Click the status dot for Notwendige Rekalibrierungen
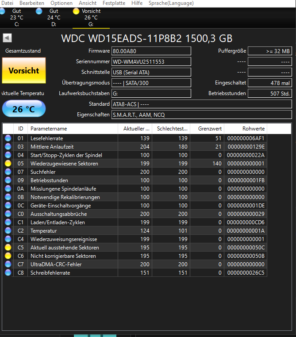296x337 pixels. point(8,197)
